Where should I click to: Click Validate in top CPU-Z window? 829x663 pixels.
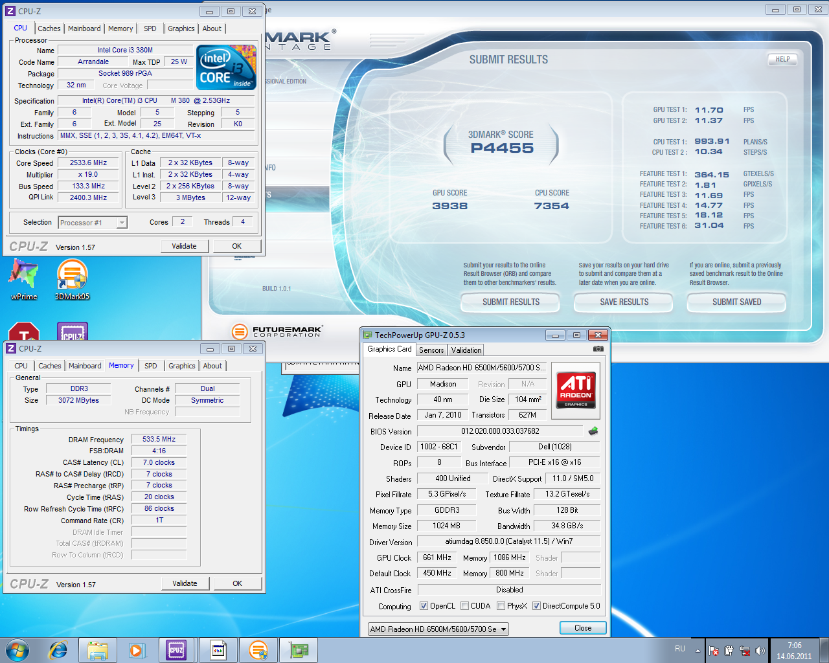click(185, 246)
